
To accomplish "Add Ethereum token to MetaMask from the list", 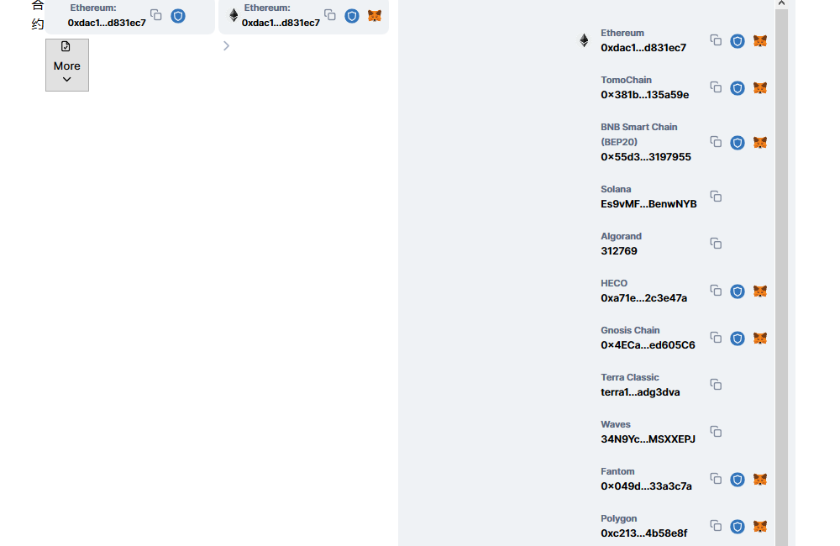I will (760, 41).
